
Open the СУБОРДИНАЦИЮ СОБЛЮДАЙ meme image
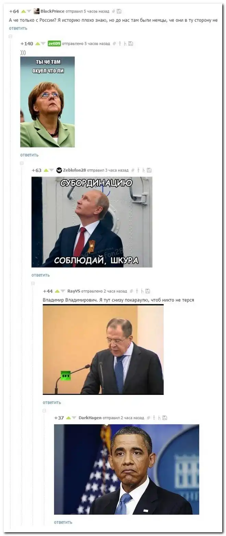point(92,222)
